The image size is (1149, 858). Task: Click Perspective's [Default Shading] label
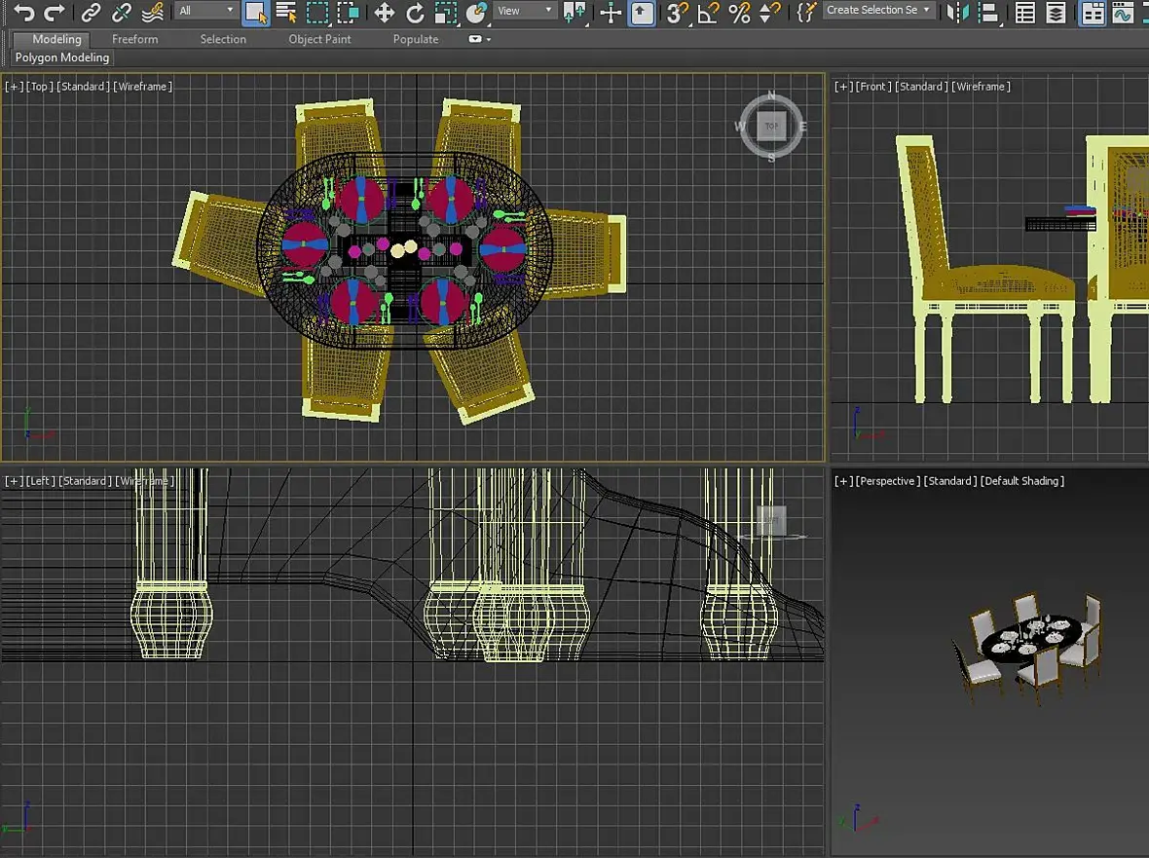[x=1023, y=481]
